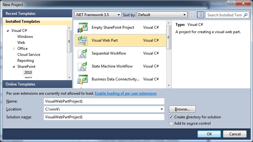
Task: Select the 2010 SharePoint node
Action: pos(28,73)
